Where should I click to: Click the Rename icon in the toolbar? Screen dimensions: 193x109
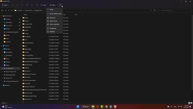[x=27, y=5]
